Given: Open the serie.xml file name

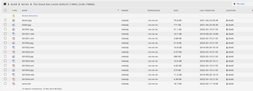Looking at the screenshot, I should coord(26,84).
